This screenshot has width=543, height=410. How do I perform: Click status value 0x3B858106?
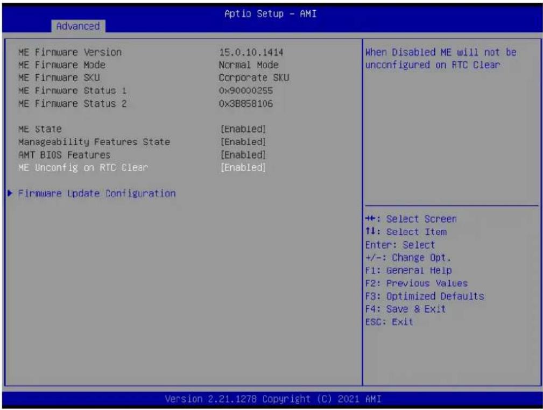pos(246,103)
